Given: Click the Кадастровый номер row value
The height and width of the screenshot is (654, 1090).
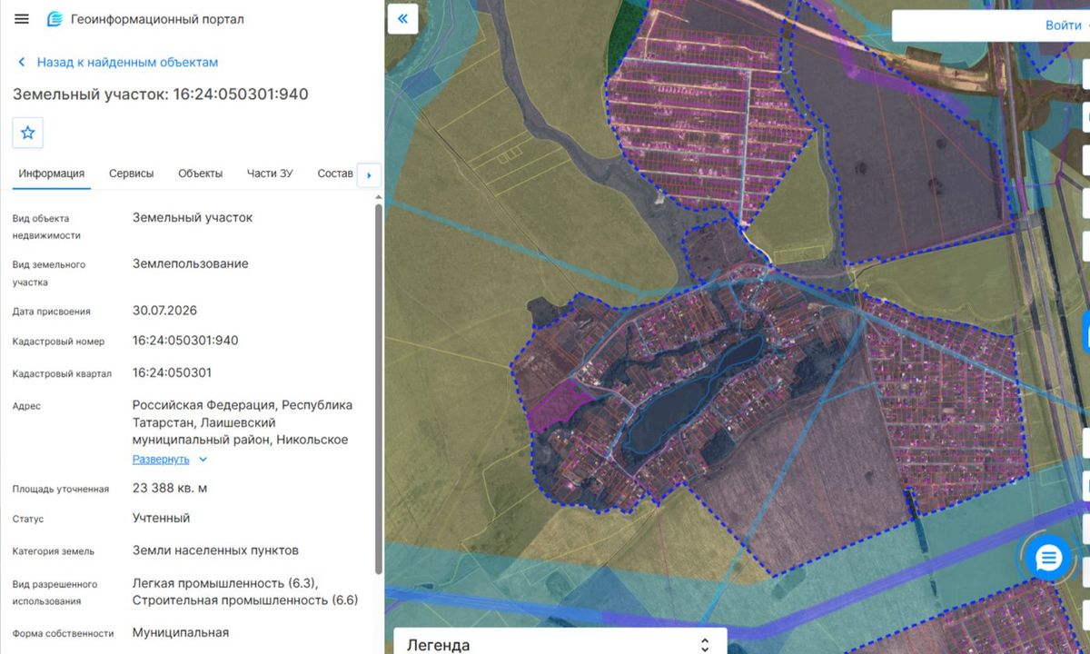Looking at the screenshot, I should point(185,341).
